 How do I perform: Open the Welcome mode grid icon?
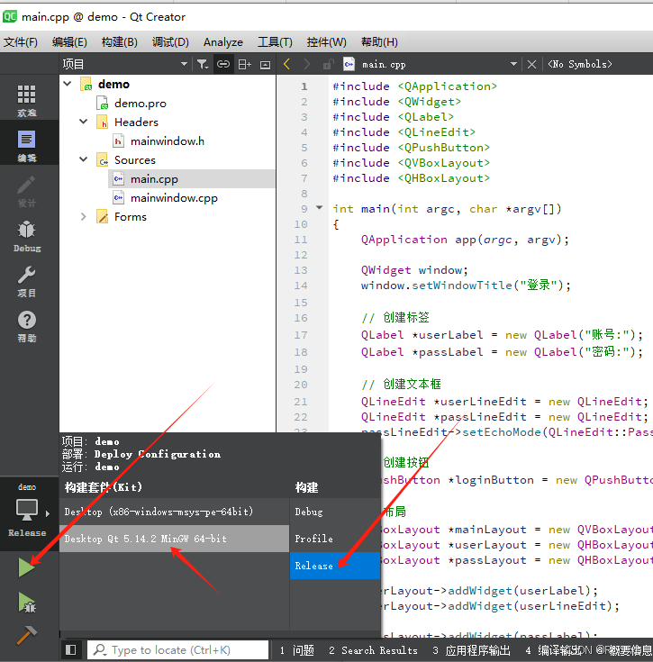26,95
